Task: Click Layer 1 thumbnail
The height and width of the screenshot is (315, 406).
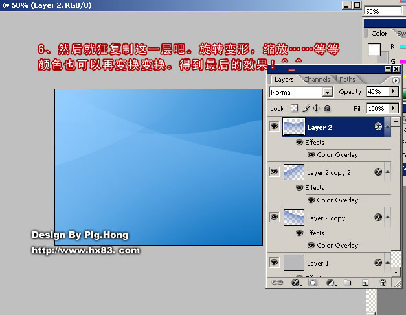Action: pos(293,262)
